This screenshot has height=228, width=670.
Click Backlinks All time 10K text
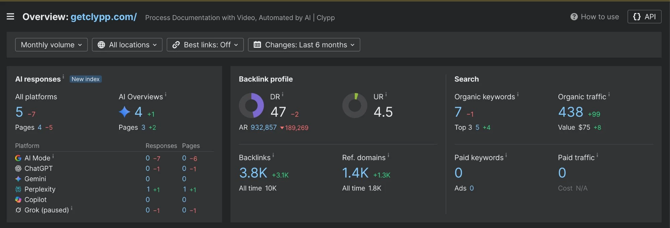coord(258,188)
